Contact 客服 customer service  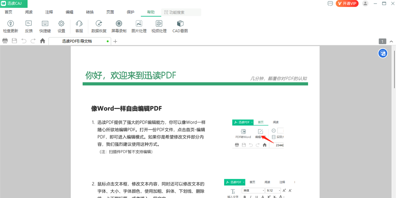point(79,27)
